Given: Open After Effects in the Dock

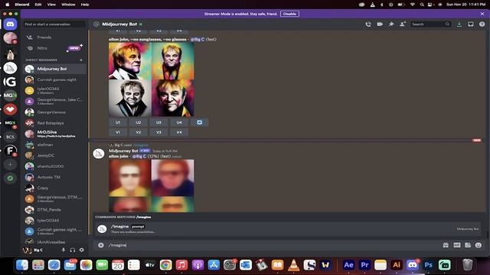Looking at the screenshot, I should tap(348, 265).
